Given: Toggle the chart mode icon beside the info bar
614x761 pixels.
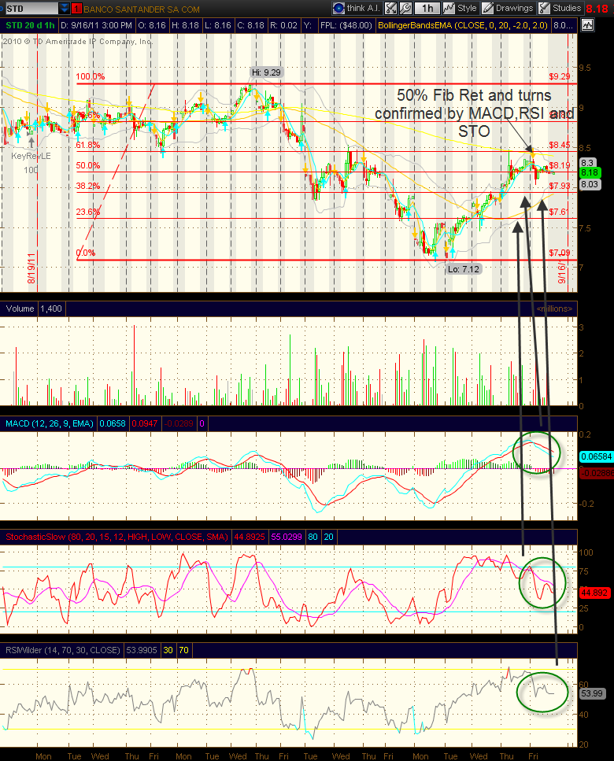Looking at the screenshot, I should (587, 25).
